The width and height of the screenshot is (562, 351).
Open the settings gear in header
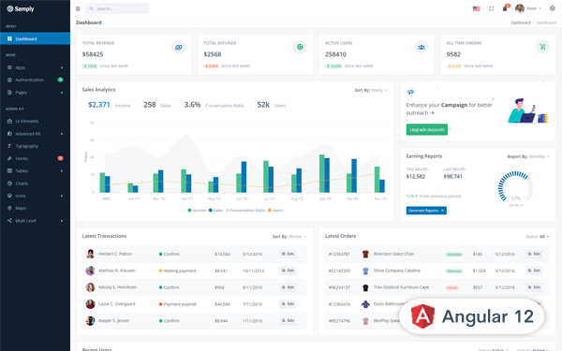coord(553,8)
